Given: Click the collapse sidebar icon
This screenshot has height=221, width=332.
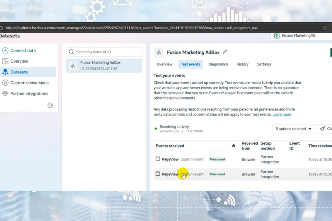Looking at the screenshot, I should 50,105.
